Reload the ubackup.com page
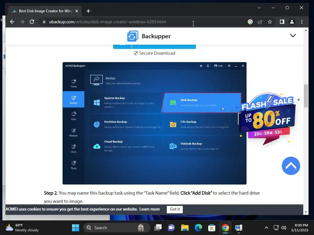314x235 pixels. click(32, 22)
